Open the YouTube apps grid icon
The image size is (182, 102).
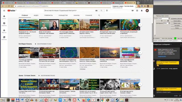(x=137, y=11)
